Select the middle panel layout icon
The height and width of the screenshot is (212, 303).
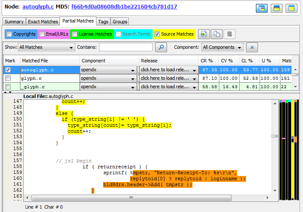point(276,8)
